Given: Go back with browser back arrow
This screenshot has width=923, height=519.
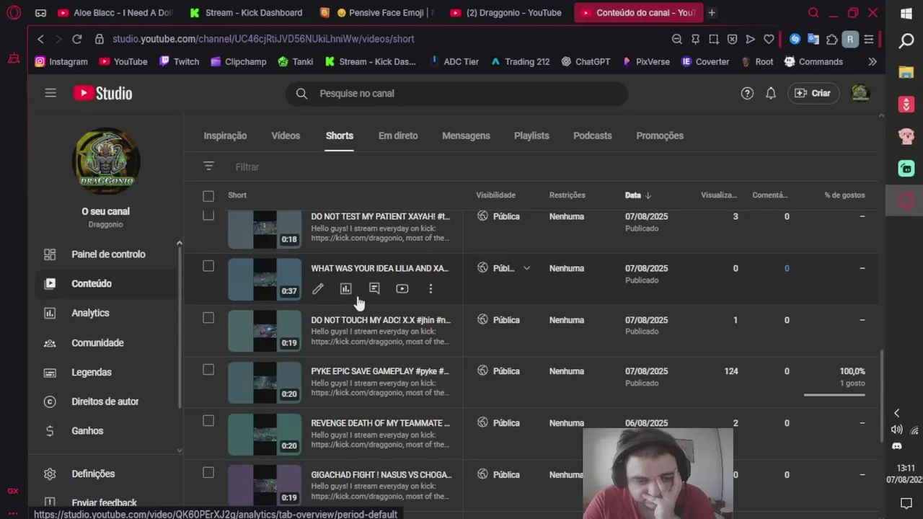Looking at the screenshot, I should [40, 39].
